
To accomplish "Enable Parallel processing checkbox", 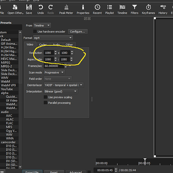I will pos(46,103).
